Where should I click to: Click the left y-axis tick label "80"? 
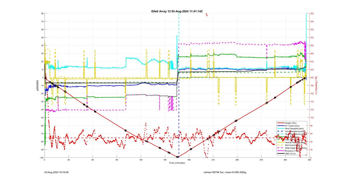(42, 13)
